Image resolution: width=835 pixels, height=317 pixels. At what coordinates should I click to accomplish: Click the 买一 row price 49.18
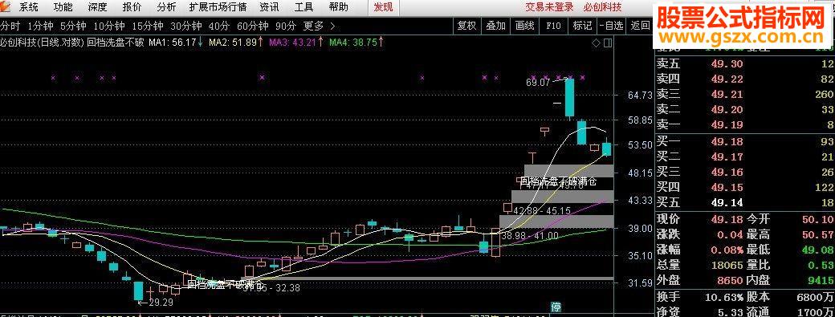click(727, 141)
